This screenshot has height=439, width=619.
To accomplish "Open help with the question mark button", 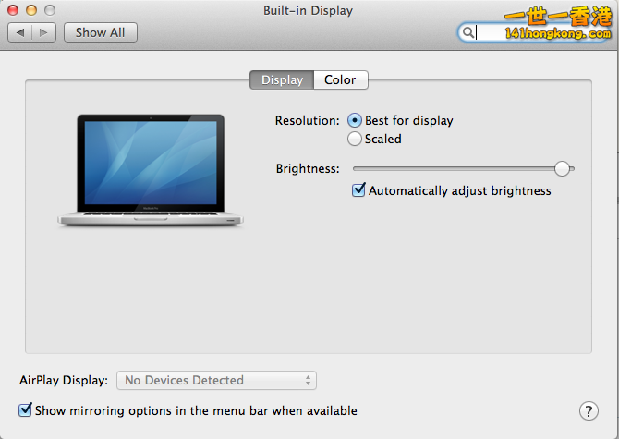I will [x=589, y=411].
